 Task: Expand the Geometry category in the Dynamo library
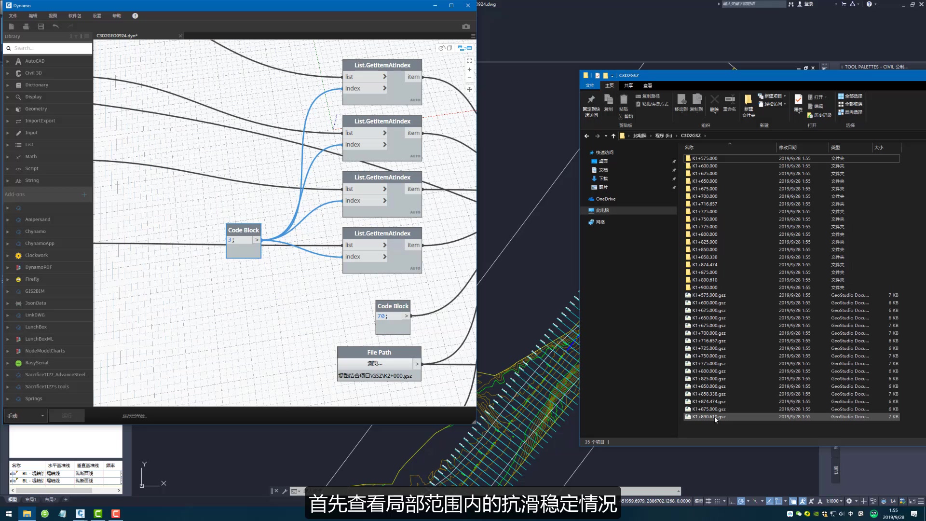(35, 109)
